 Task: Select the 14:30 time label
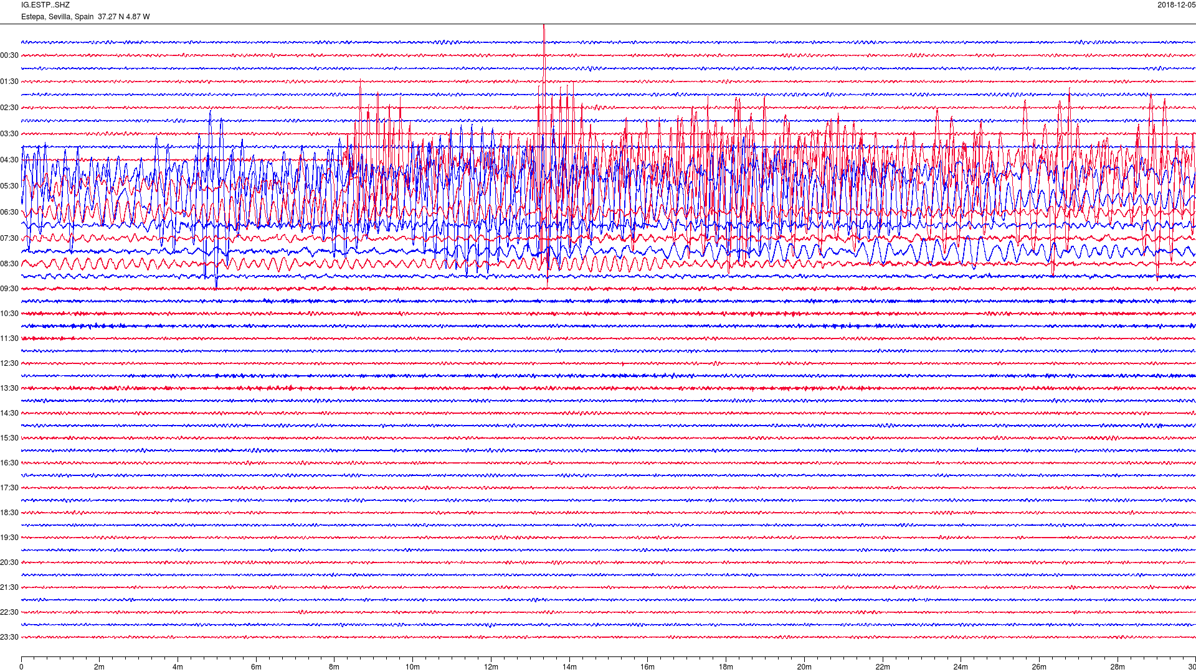(9, 413)
